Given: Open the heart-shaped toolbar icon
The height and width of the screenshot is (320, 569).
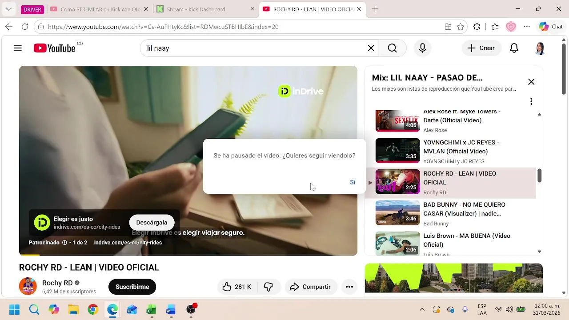Looking at the screenshot, I should point(511,27).
